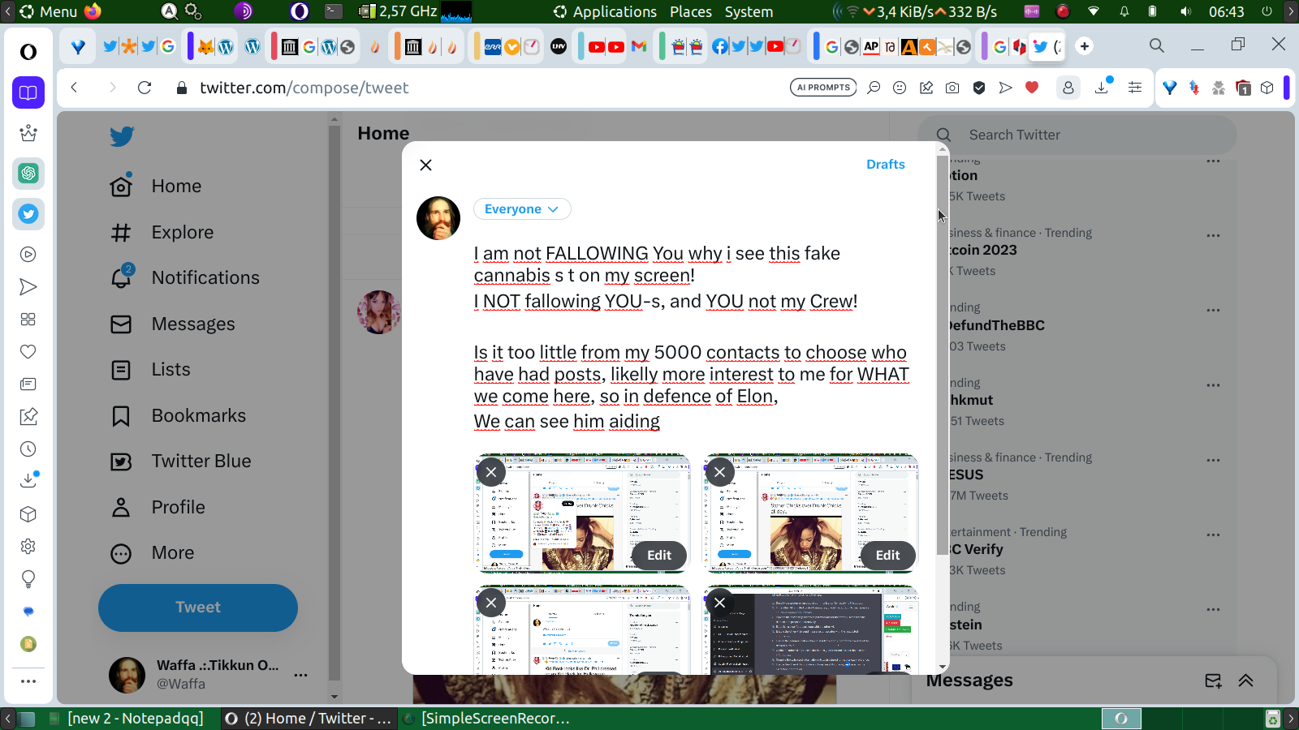This screenshot has height=730, width=1299.
Task: Remove the second attached screenshot
Action: pyautogui.click(x=719, y=472)
